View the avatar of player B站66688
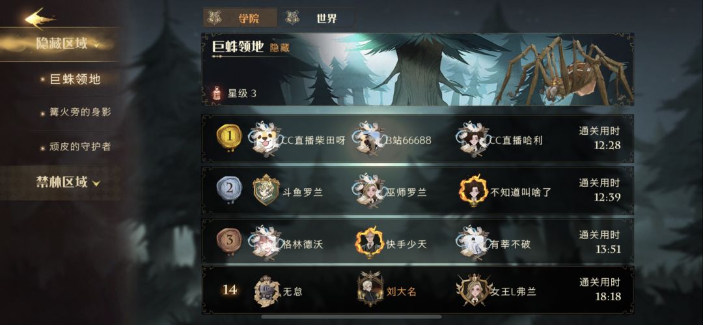Image resolution: width=703 pixels, height=325 pixels. pos(368,139)
